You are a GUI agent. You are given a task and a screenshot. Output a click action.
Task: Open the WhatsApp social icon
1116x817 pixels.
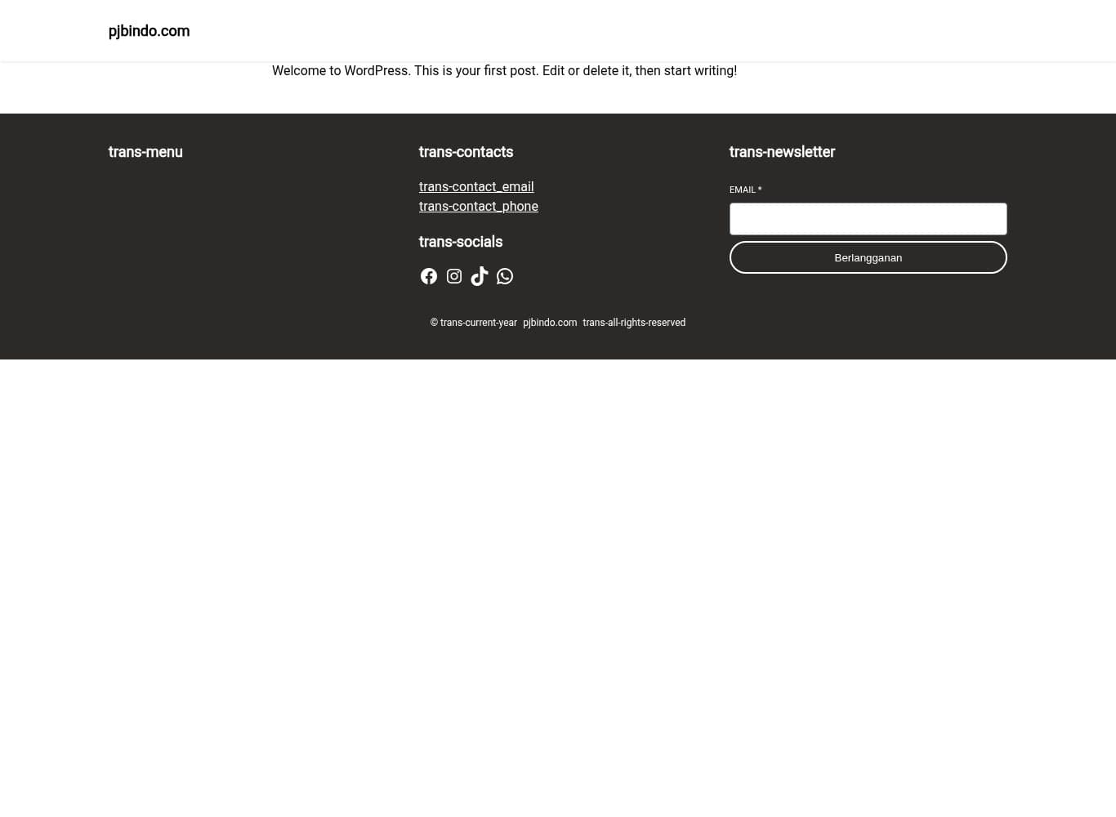click(505, 276)
